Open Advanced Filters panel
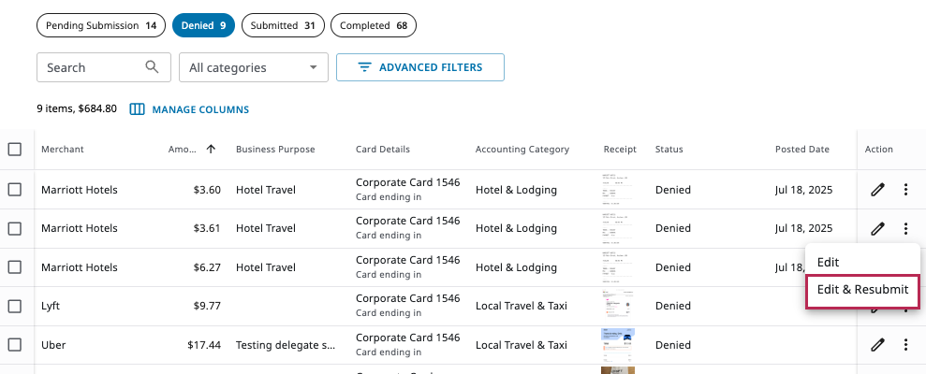 click(420, 67)
